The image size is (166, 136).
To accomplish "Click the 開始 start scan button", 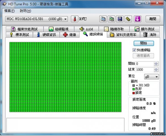I will [144, 43].
